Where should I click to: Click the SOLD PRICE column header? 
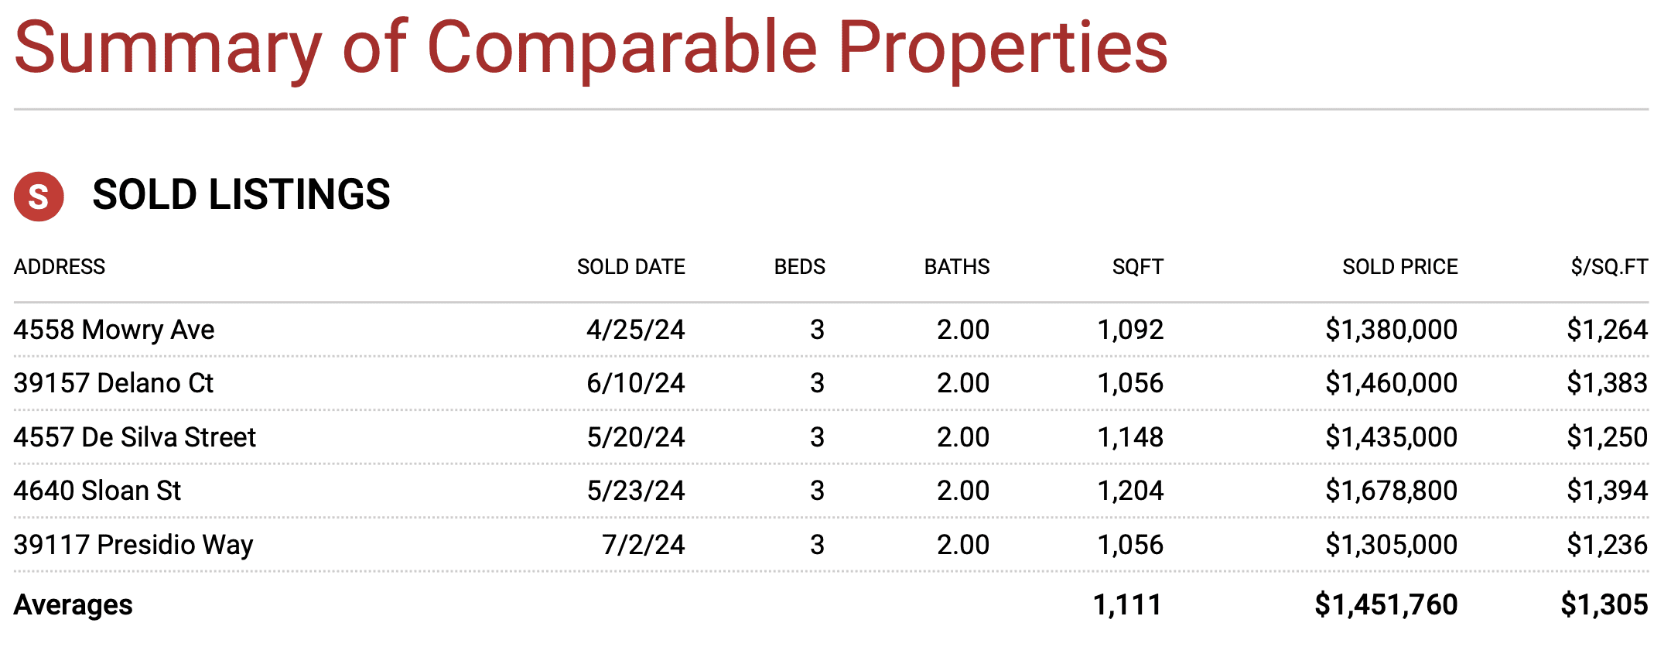[1399, 267]
